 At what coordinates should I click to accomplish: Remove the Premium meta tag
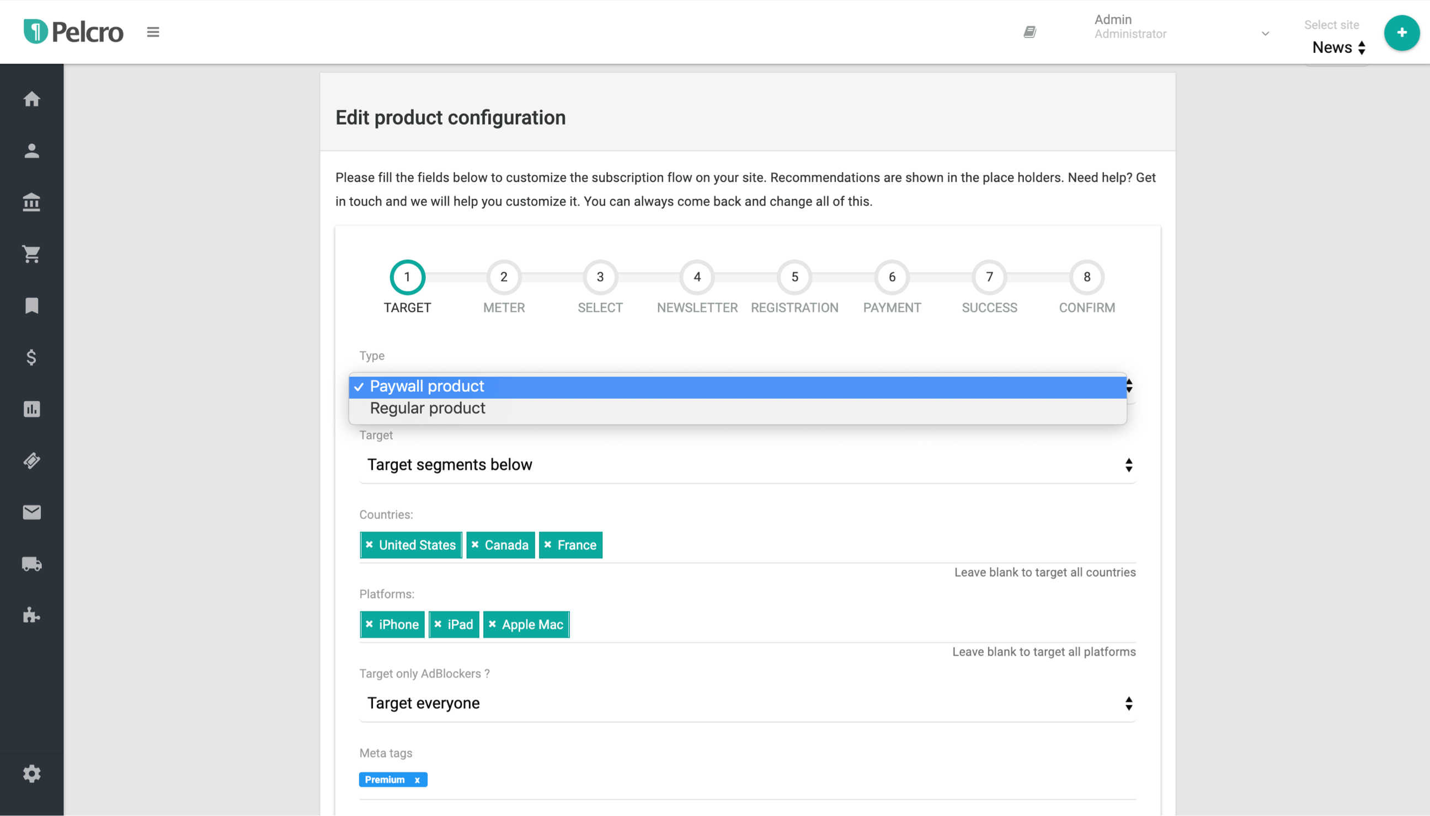(x=417, y=780)
